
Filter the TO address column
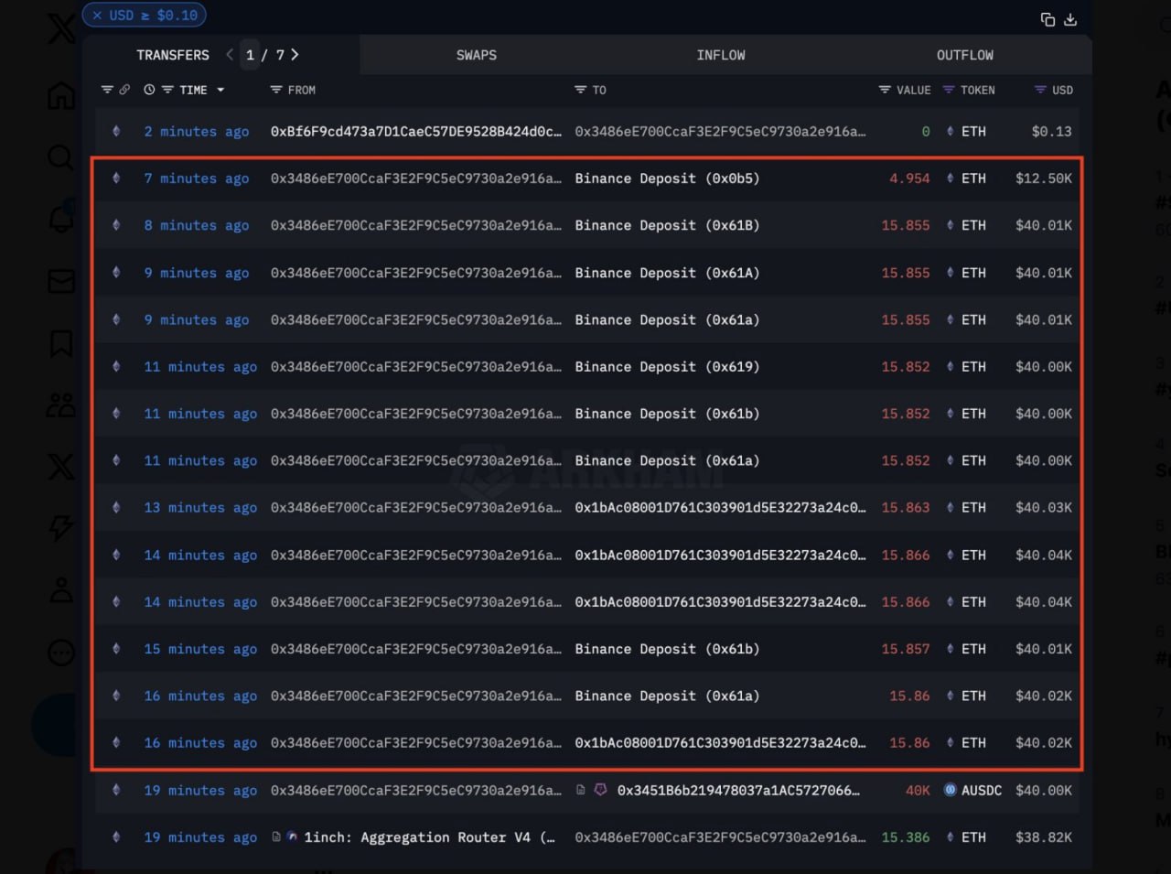coord(580,90)
